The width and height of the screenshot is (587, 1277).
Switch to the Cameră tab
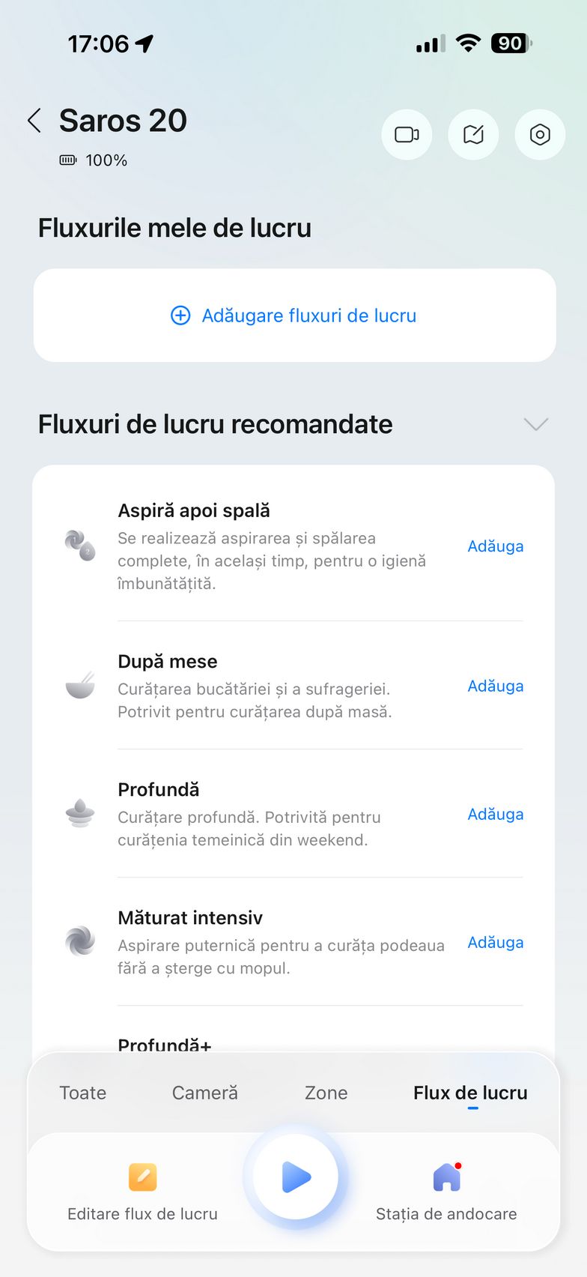205,1093
